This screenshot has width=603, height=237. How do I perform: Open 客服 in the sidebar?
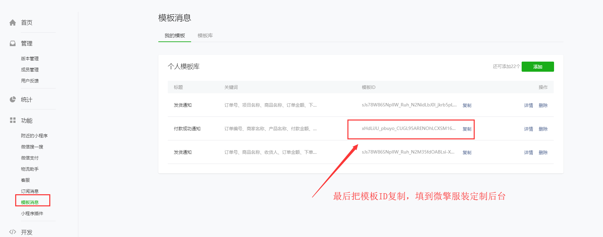click(25, 180)
